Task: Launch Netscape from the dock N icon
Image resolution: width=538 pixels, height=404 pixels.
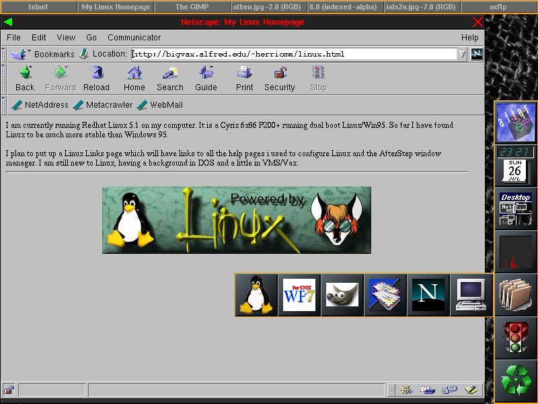Action: click(428, 295)
